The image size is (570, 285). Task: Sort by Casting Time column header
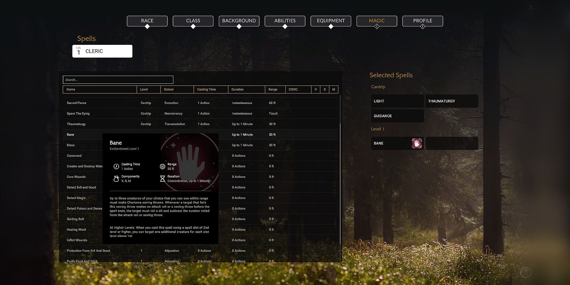[x=211, y=89]
